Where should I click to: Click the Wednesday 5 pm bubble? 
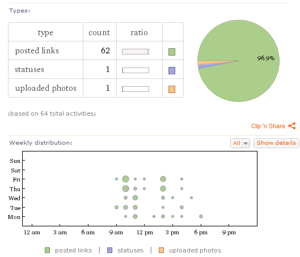tap(191, 197)
